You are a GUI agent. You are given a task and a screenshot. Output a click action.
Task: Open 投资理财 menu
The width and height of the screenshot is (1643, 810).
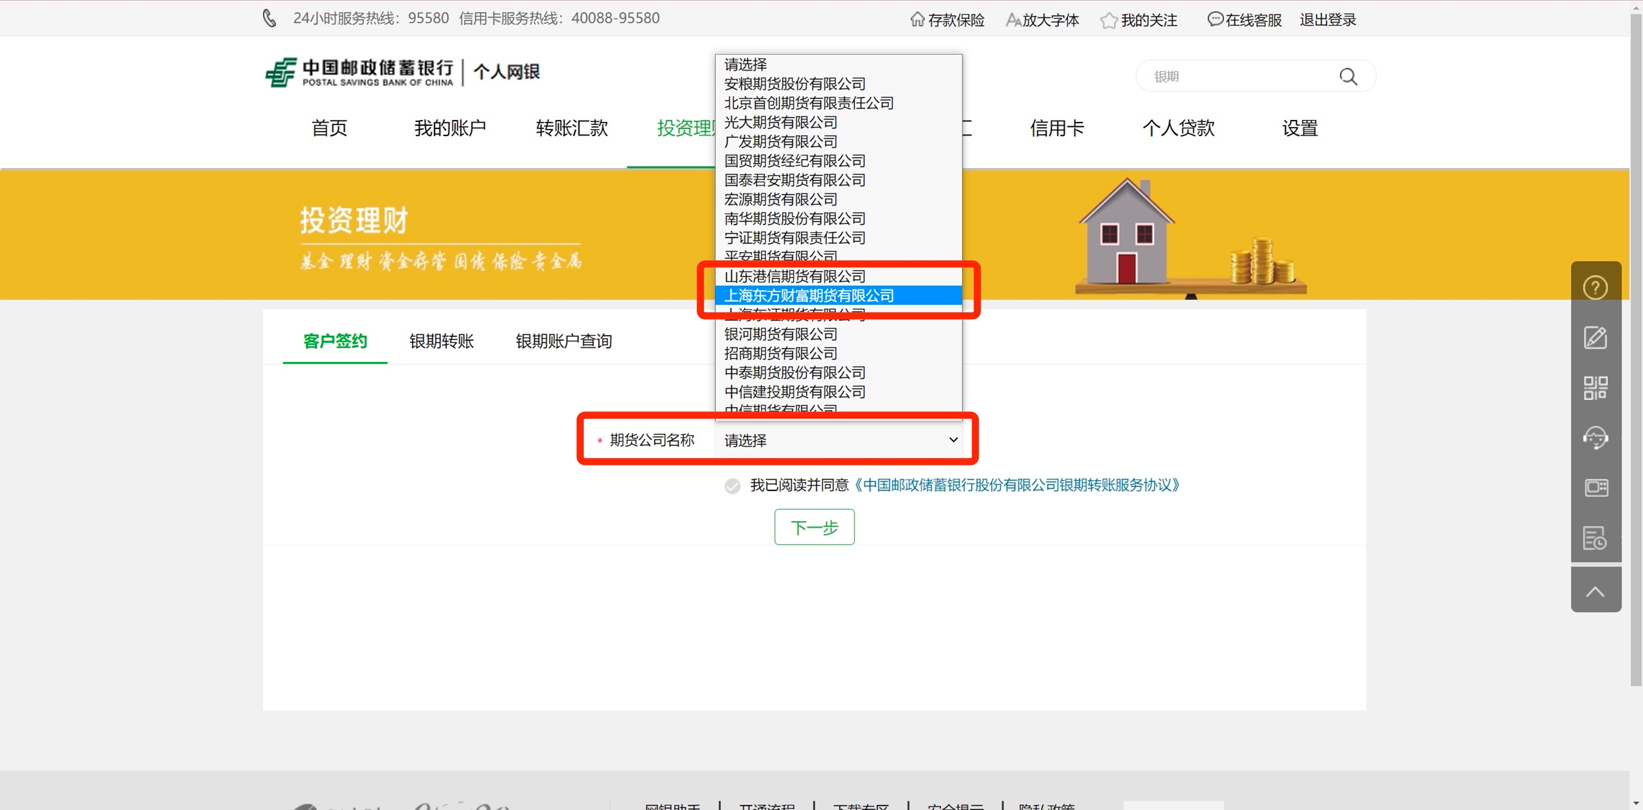point(685,128)
